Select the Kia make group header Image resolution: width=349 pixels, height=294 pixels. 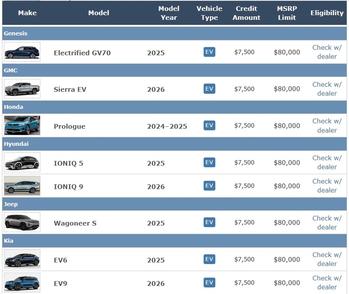174,241
